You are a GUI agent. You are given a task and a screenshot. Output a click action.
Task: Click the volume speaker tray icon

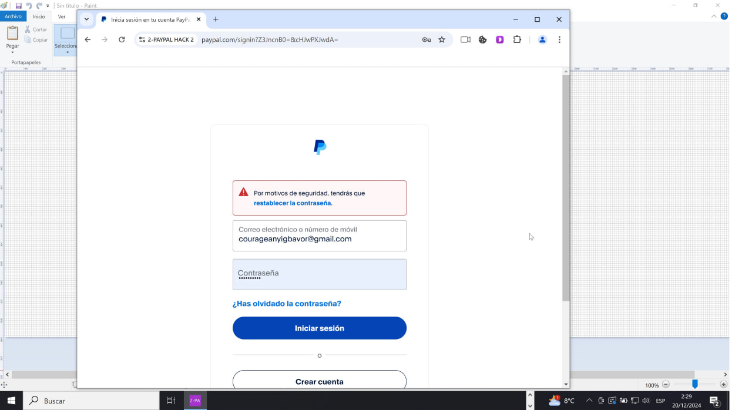(x=646, y=401)
